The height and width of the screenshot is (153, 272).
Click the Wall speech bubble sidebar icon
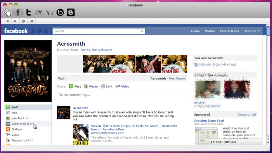(x=8, y=107)
